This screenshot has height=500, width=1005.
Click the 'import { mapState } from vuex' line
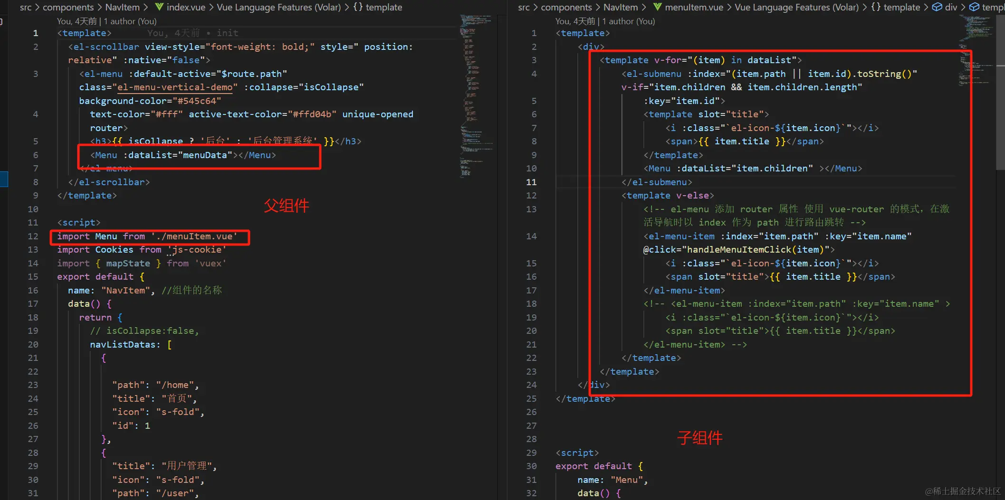coord(142,264)
